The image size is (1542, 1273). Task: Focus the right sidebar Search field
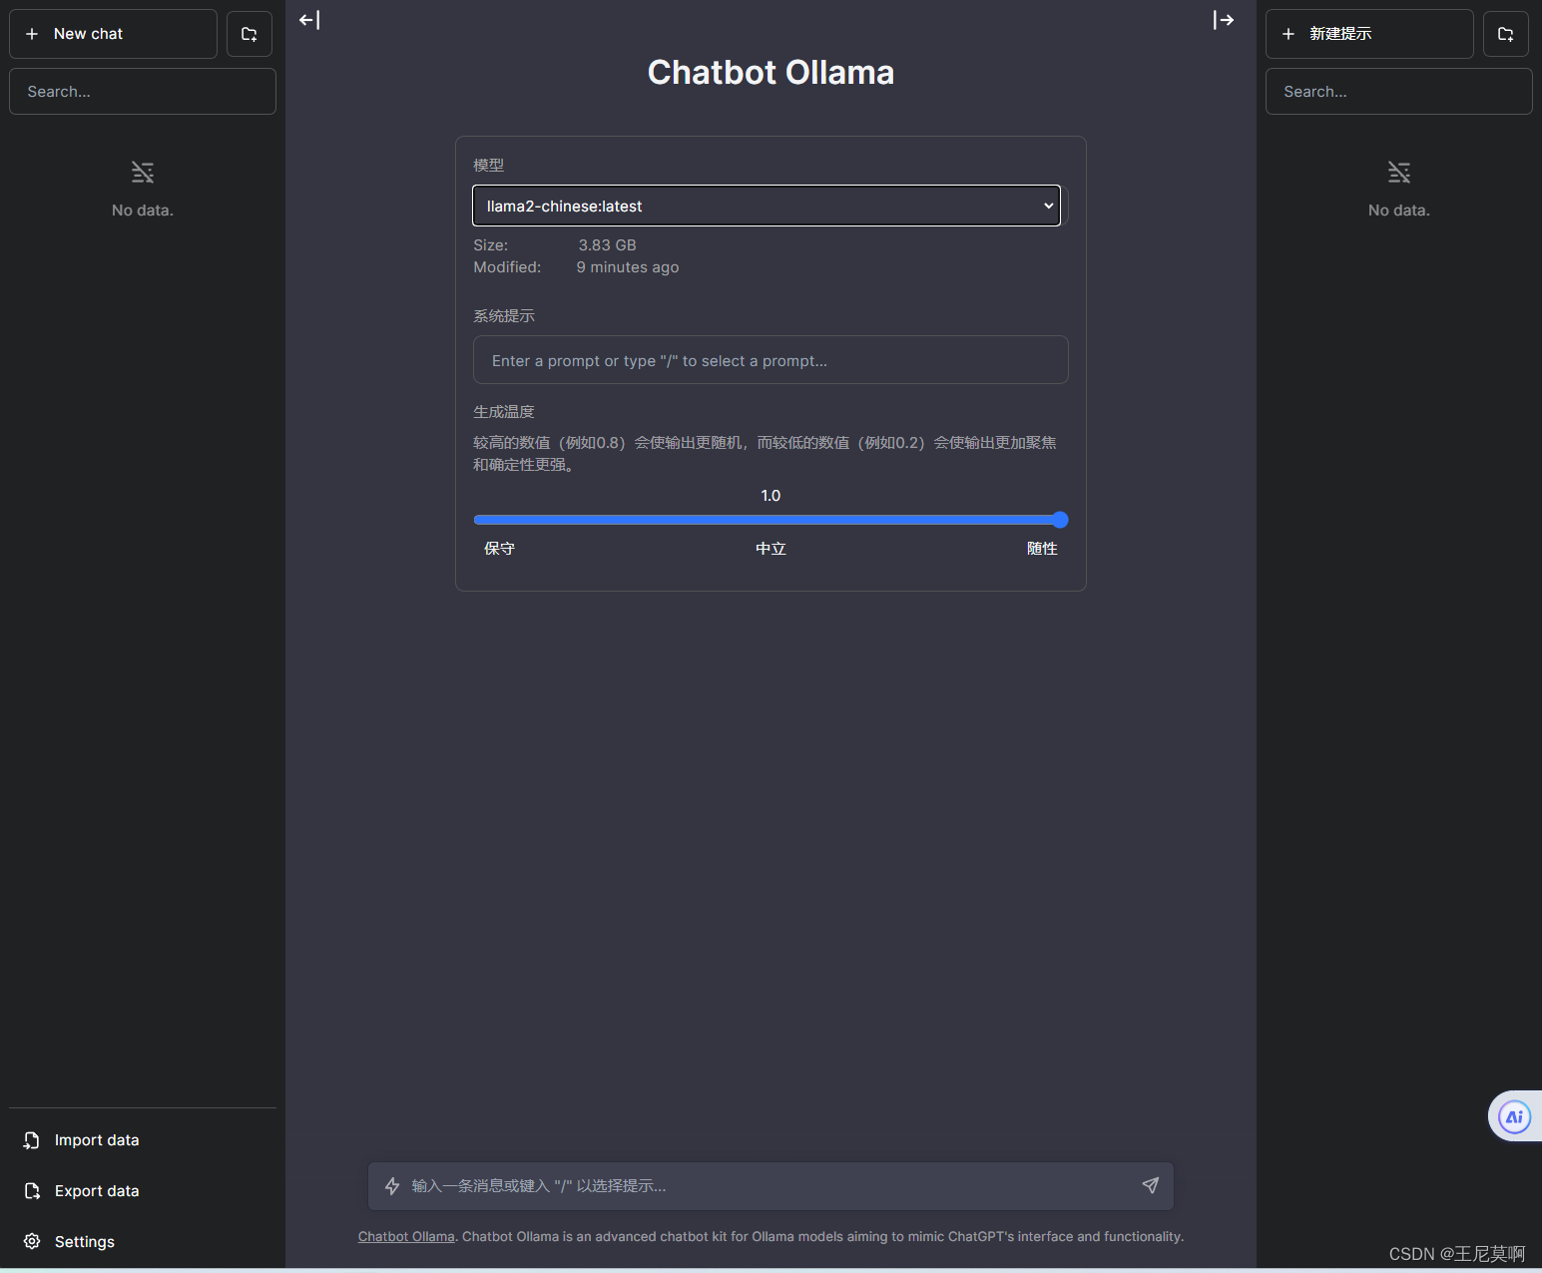pos(1399,92)
